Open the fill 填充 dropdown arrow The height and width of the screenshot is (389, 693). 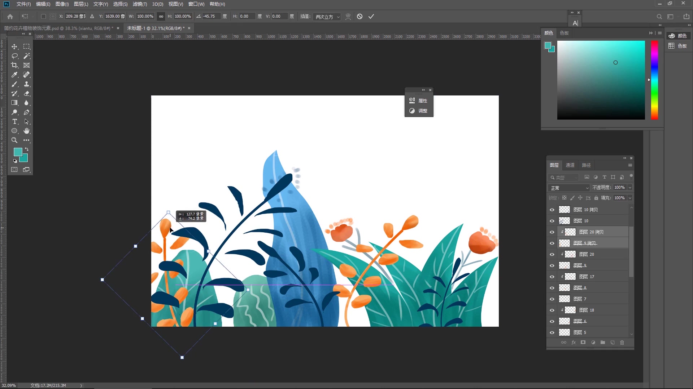click(x=630, y=198)
